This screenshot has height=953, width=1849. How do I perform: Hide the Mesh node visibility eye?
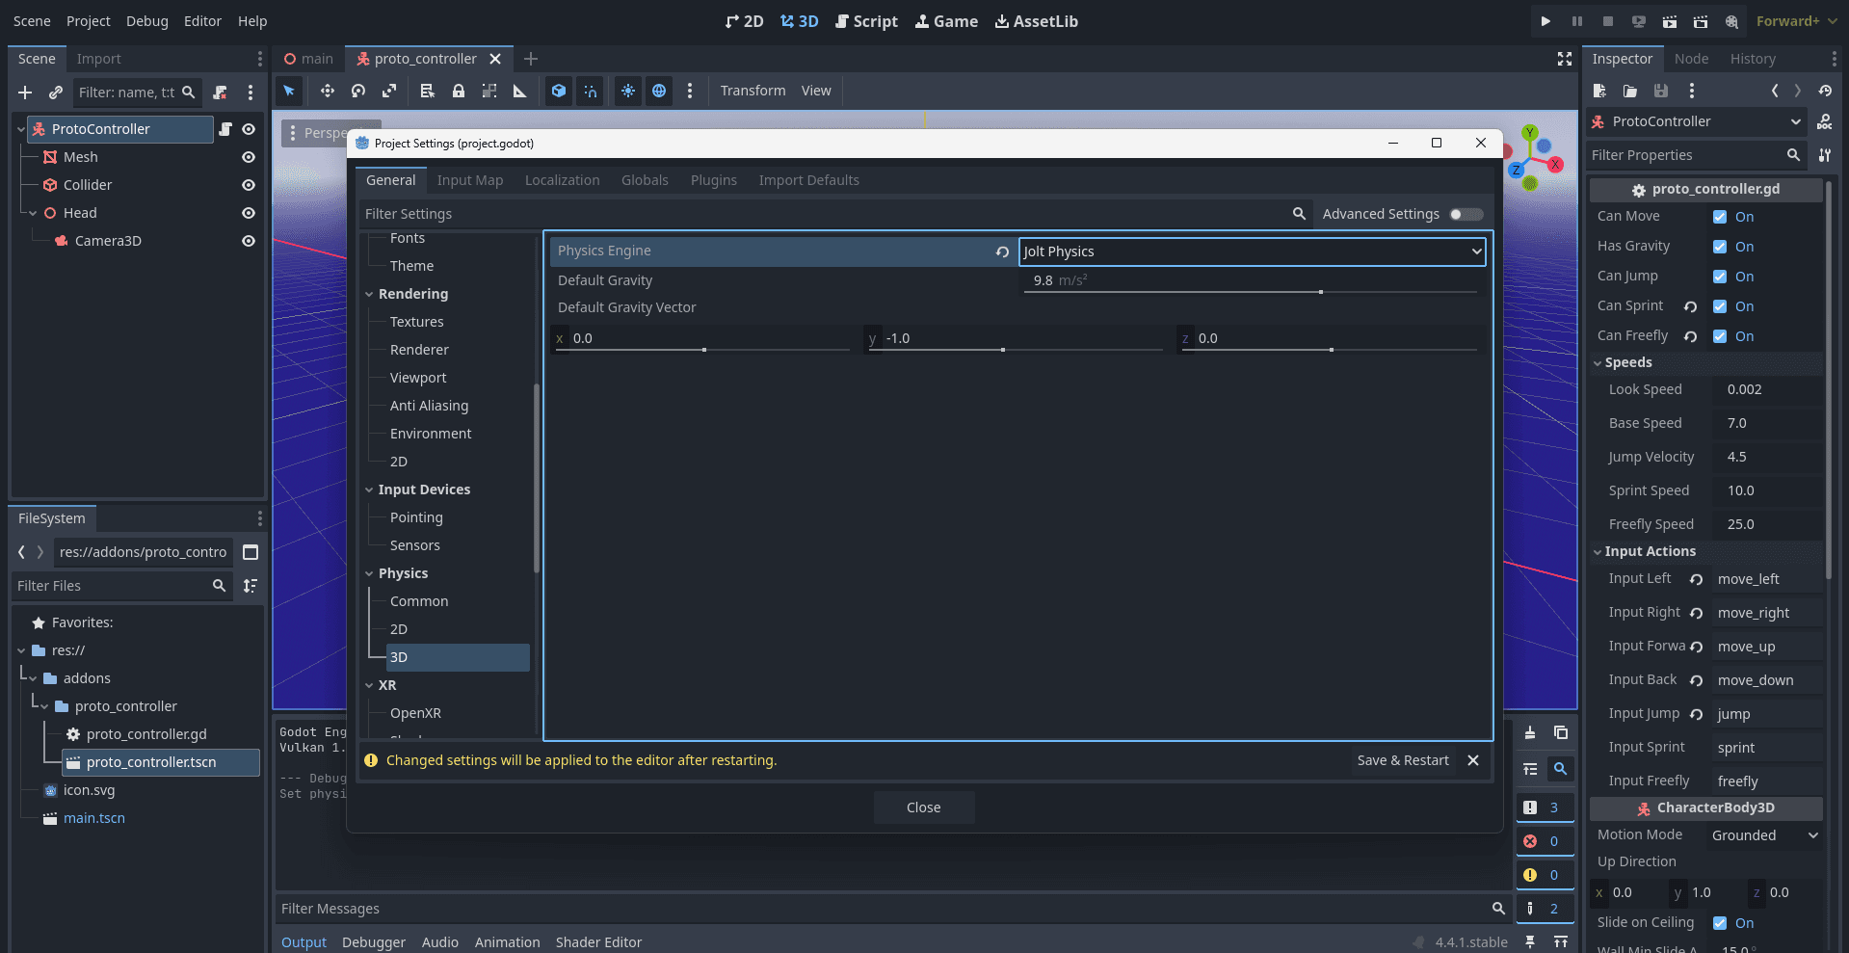[x=249, y=157]
